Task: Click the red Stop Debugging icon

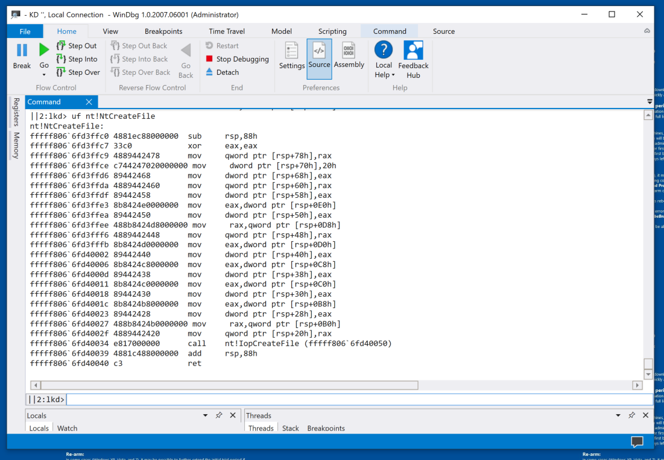Action: tap(209, 59)
